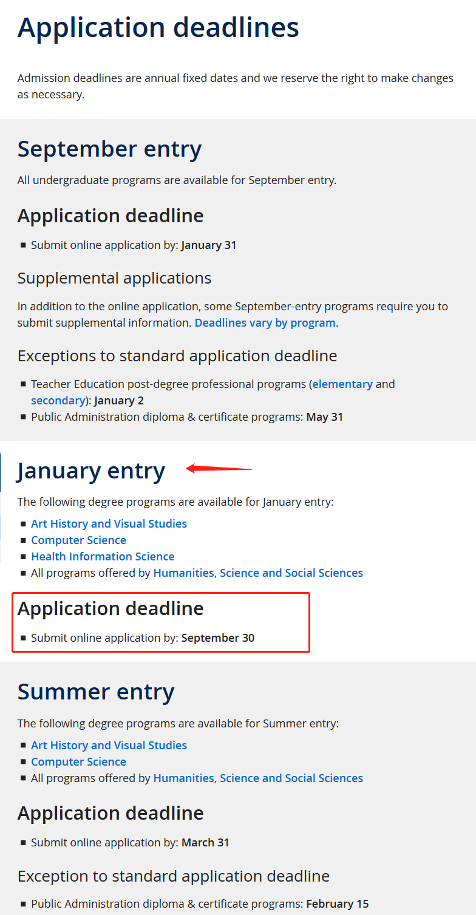
Task: Click the bold "September 30" deadline date
Action: coord(218,638)
